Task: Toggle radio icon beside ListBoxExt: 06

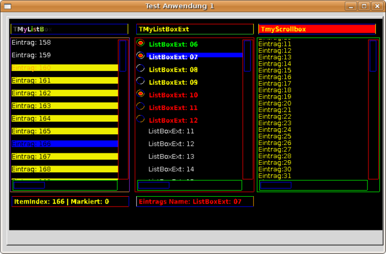Action: point(141,43)
